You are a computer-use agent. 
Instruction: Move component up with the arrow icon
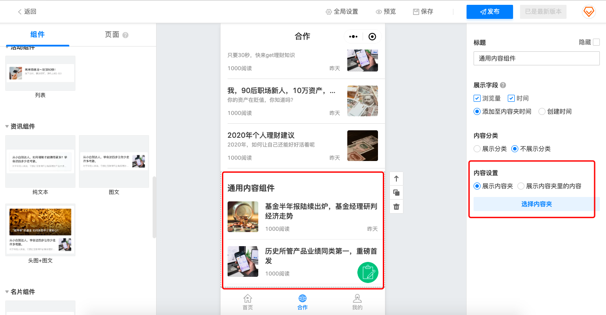pos(396,179)
